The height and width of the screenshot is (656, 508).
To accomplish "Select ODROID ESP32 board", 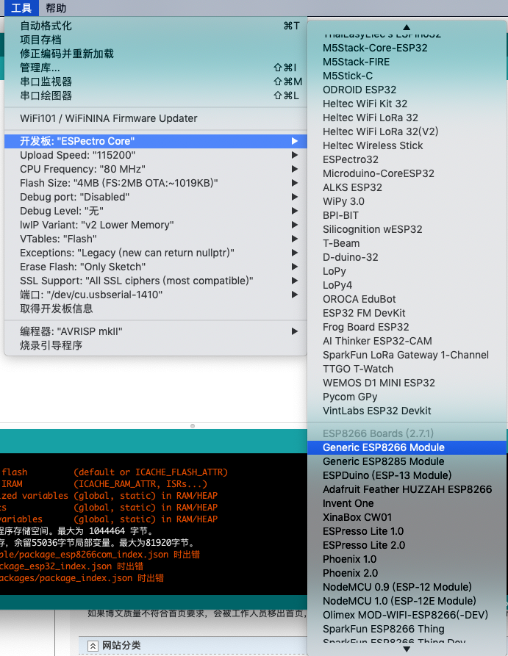I will pos(407,90).
